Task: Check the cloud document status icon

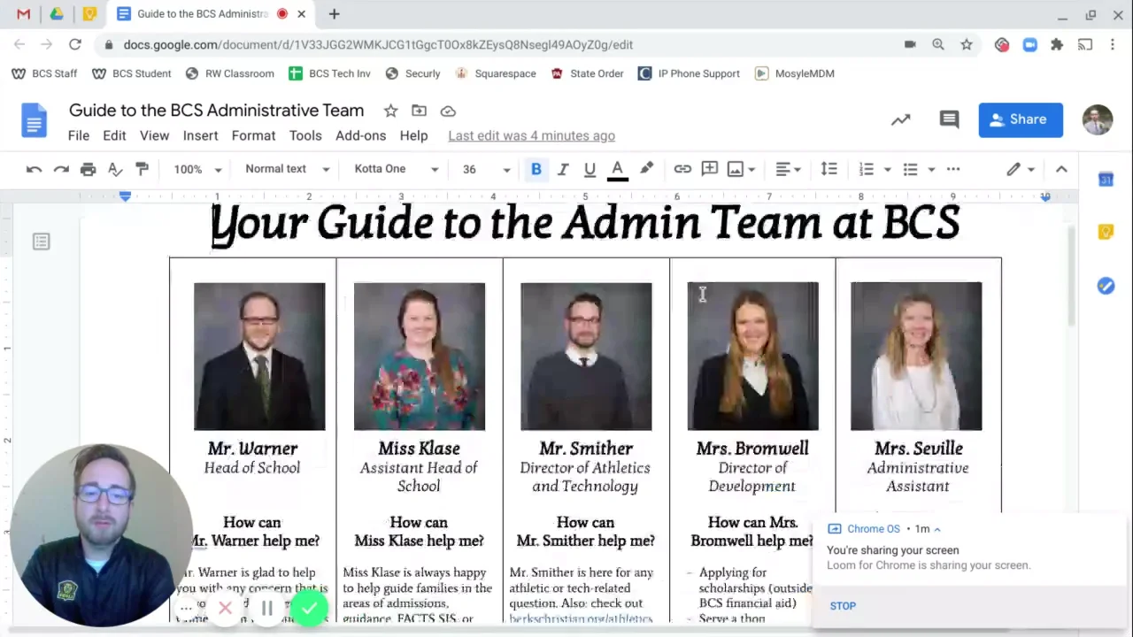Action: 448,111
